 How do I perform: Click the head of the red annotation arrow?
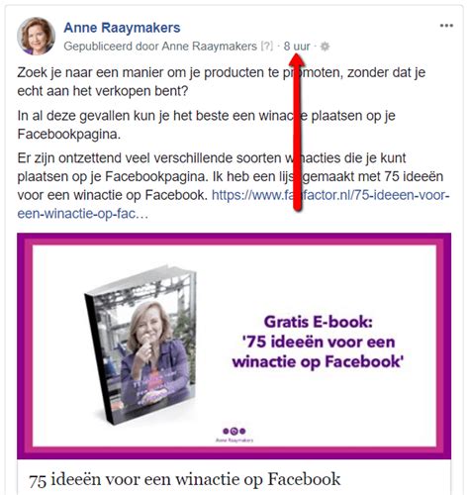pos(297,60)
